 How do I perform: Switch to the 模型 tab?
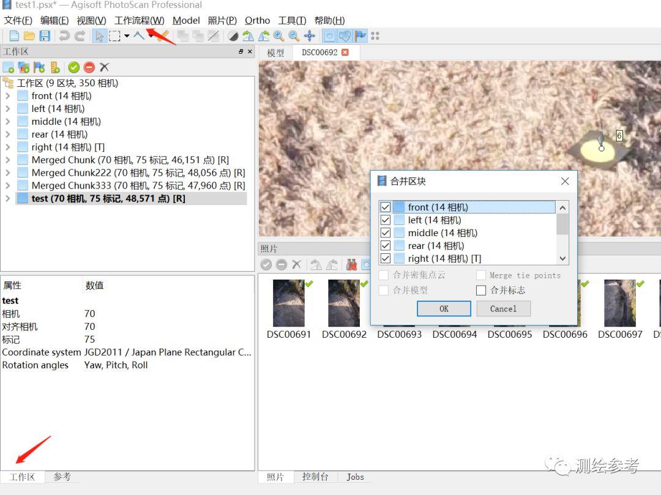click(276, 53)
